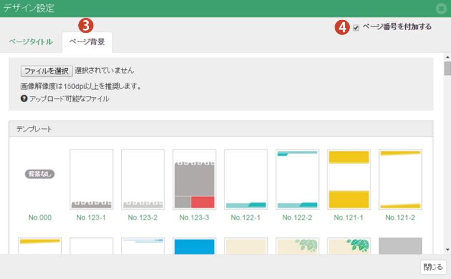Switch to the ページタイトル tab
The width and height of the screenshot is (451, 279).
[31, 42]
